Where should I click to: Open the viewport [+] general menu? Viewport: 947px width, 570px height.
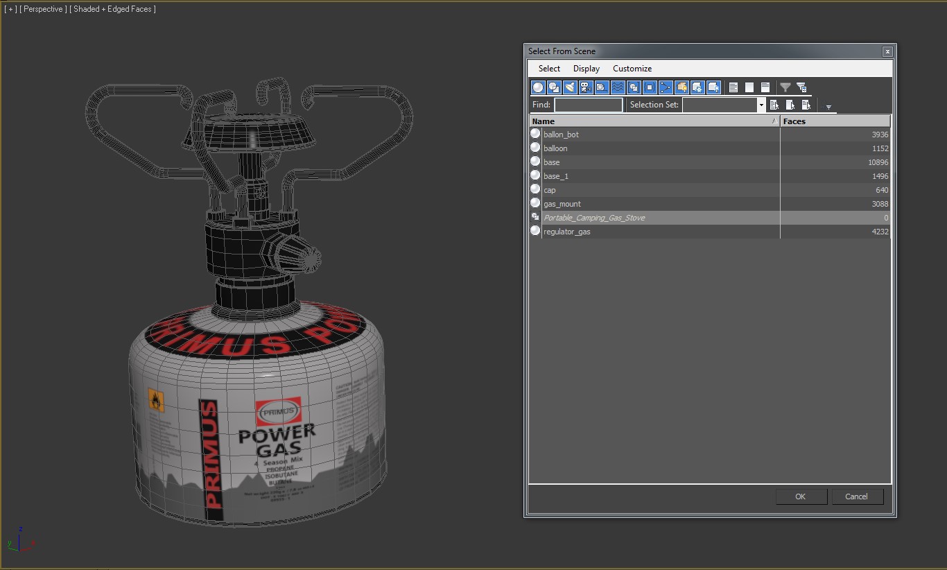pos(10,9)
